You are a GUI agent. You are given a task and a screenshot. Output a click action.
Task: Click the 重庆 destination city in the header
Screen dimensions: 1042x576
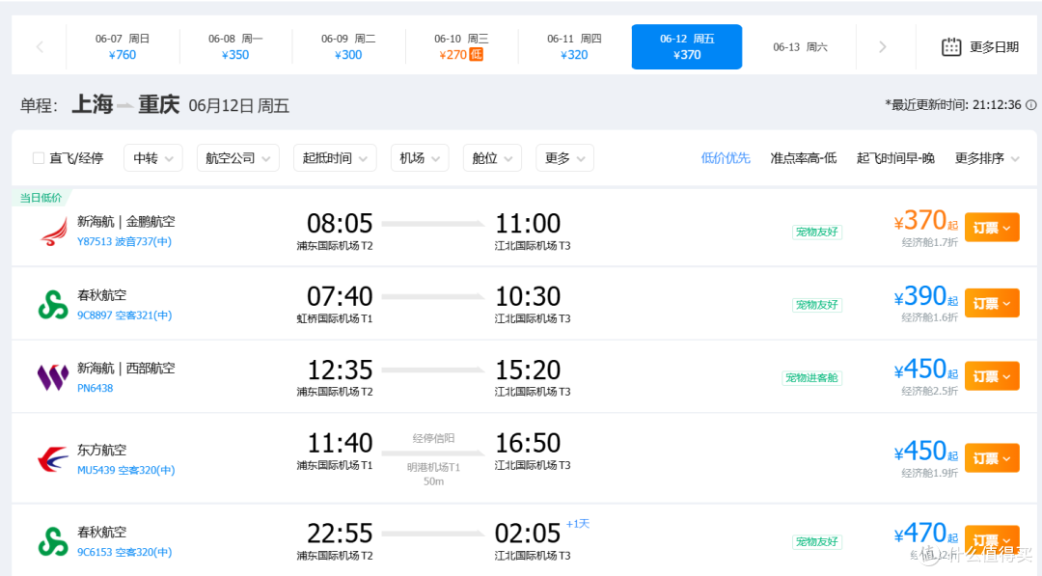click(159, 104)
